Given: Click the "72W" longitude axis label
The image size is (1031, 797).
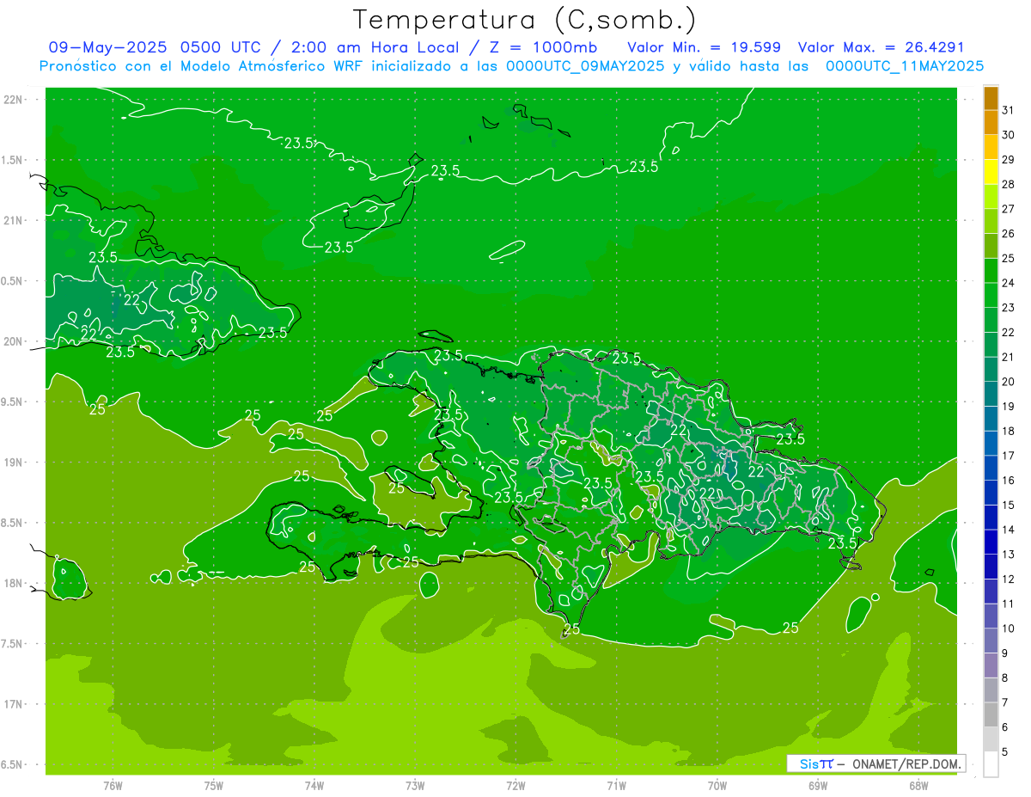Looking at the screenshot, I should coord(515,786).
